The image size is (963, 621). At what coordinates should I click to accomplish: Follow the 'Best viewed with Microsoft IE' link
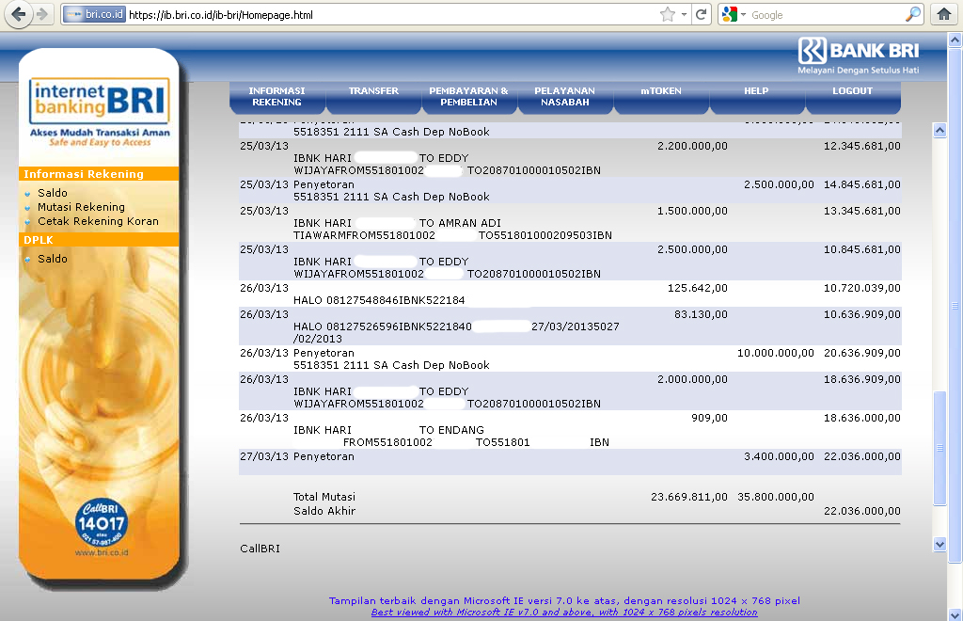pos(564,613)
